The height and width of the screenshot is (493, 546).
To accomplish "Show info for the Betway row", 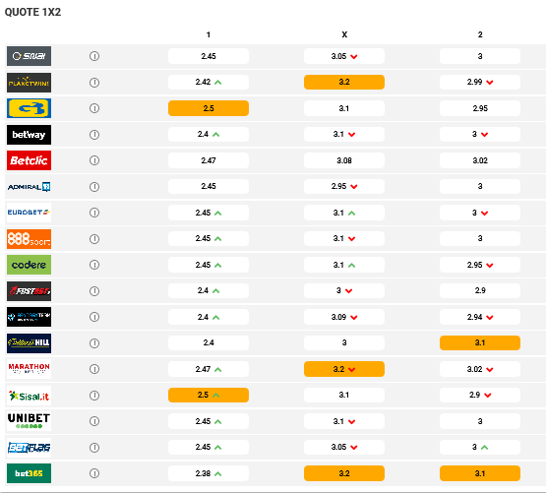I will [x=94, y=135].
